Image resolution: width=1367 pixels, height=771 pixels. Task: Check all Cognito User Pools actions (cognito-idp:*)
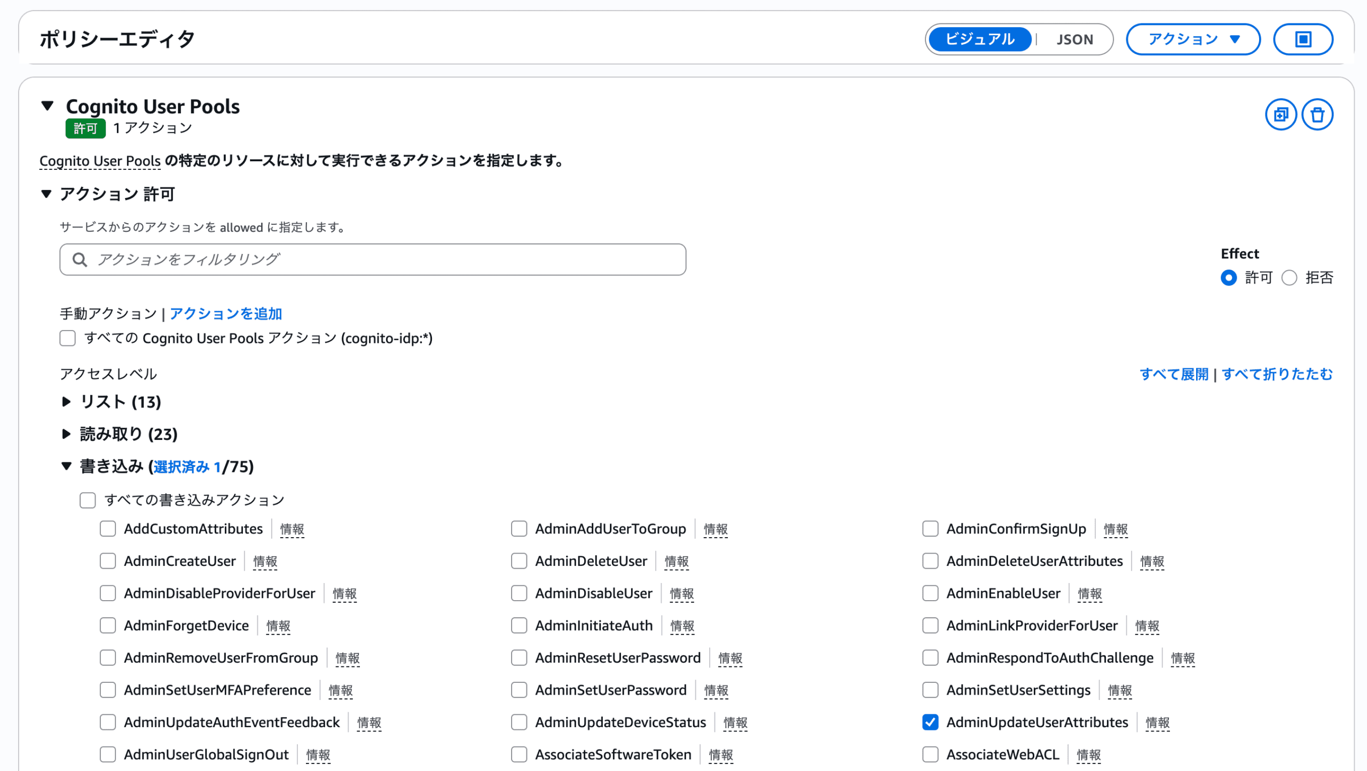point(68,338)
